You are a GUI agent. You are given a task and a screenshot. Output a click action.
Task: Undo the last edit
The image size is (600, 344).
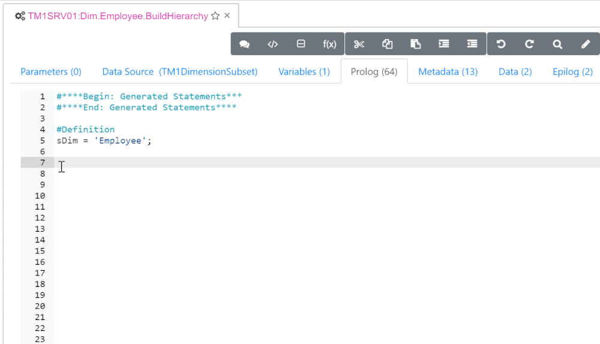coord(501,44)
